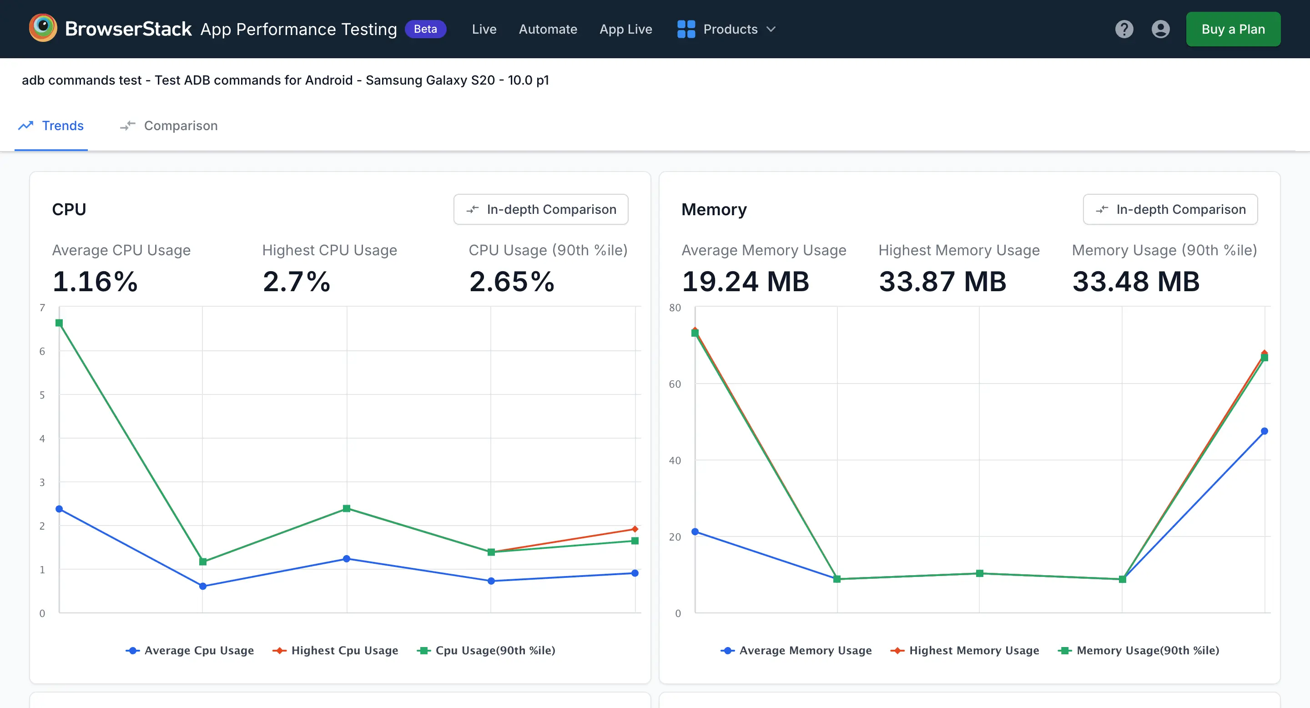Click compare icon in CPU In-depth Comparison

click(473, 210)
